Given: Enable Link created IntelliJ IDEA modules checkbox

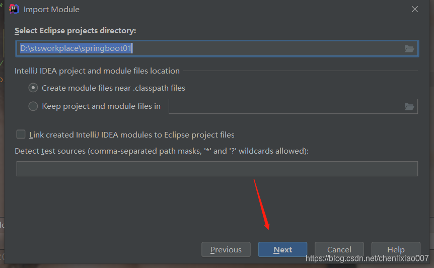Looking at the screenshot, I should click(21, 135).
